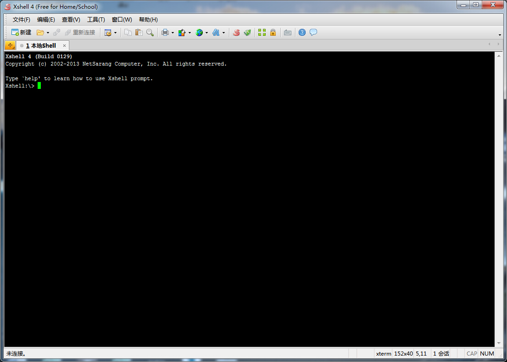Open the Find dialog via magnifier icon
This screenshot has height=362, width=507.
(x=150, y=33)
